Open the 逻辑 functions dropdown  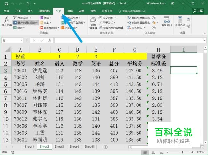click(x=45, y=18)
